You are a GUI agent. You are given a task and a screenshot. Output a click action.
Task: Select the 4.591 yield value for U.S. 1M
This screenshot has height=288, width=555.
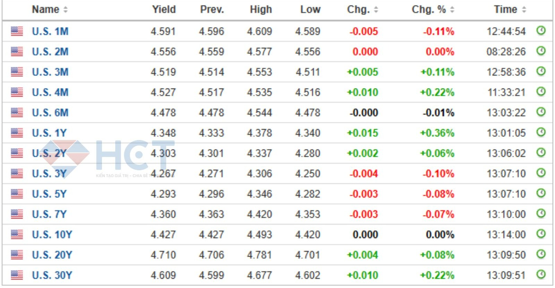[x=163, y=31]
